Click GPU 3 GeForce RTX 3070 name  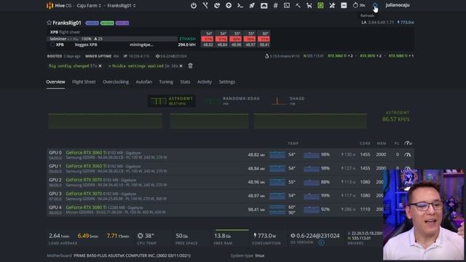(x=84, y=194)
